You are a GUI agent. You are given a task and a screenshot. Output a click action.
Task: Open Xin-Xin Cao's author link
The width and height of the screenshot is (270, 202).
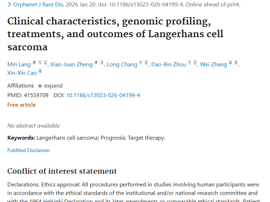pos(22,73)
